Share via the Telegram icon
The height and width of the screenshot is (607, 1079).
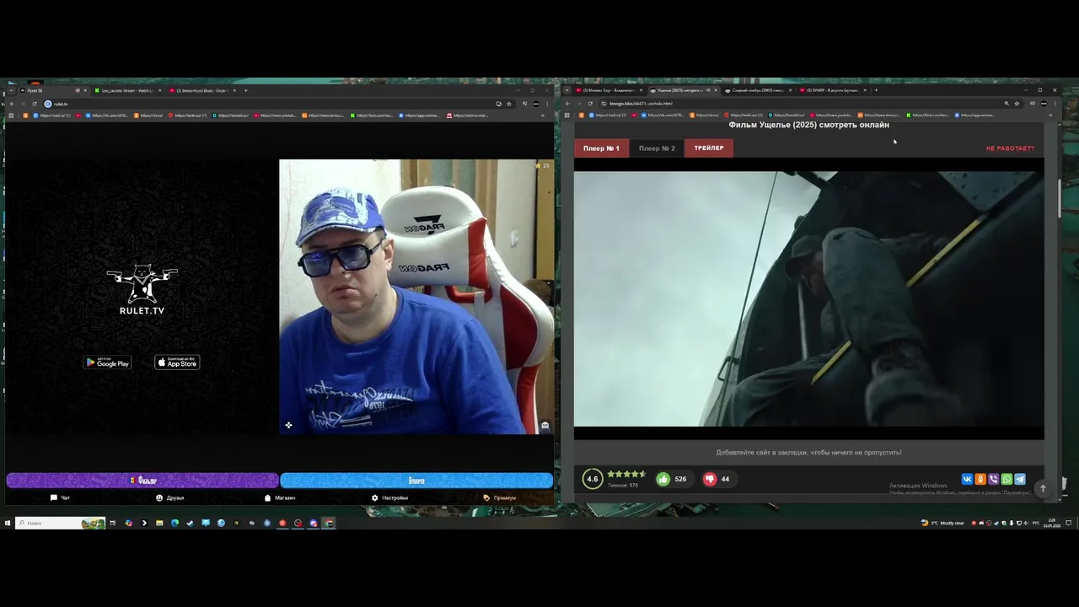pyautogui.click(x=1020, y=479)
